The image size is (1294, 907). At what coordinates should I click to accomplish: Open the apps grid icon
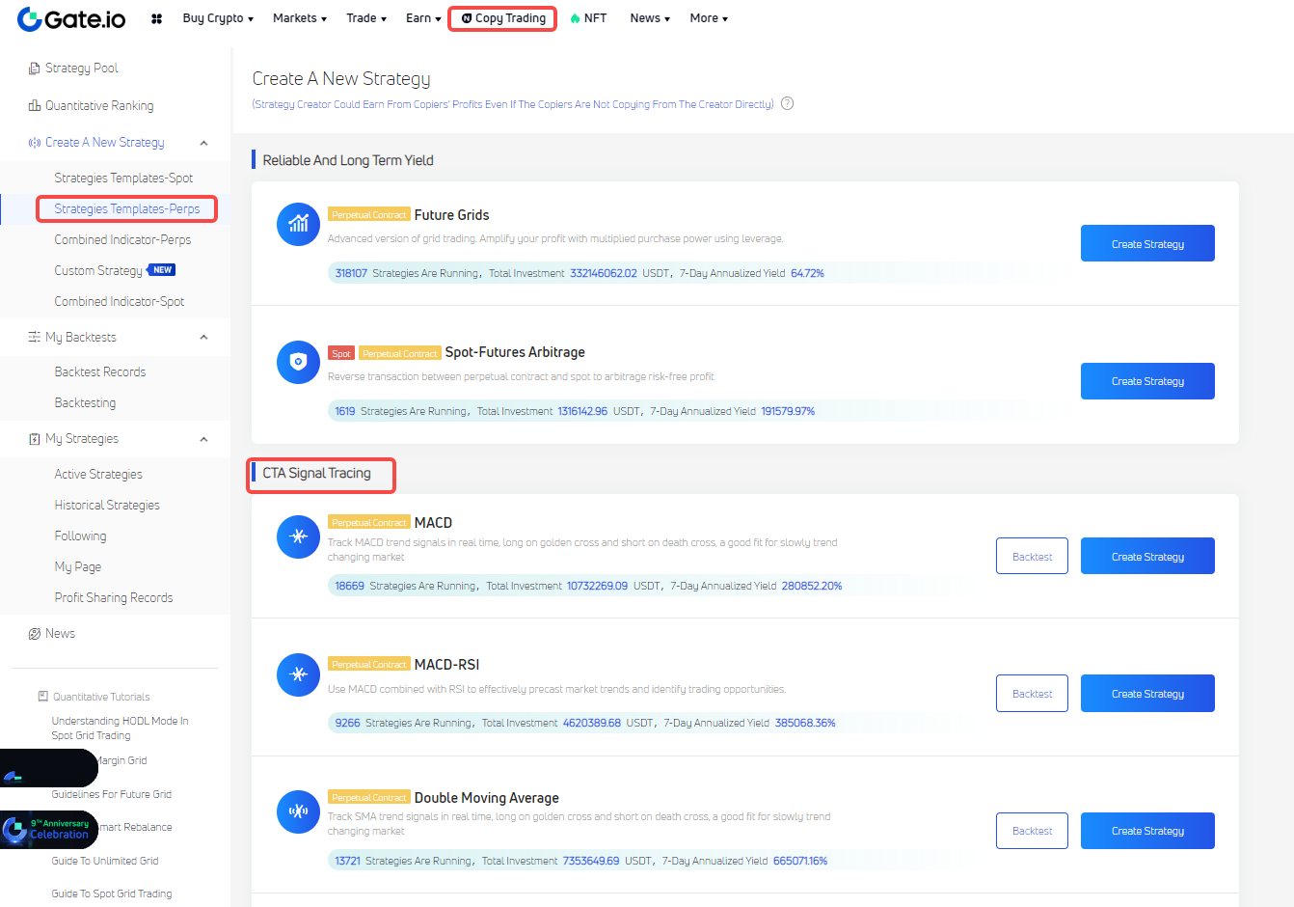tap(156, 18)
